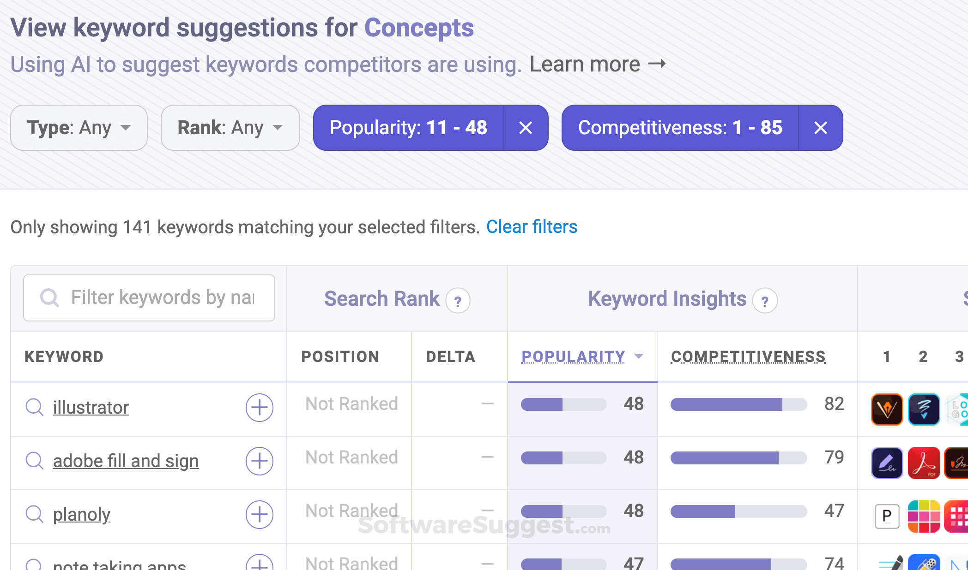Click the search magnifier beside illustrator

pos(33,408)
